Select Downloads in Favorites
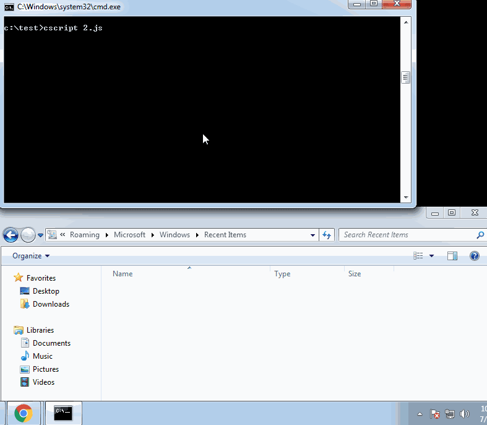487x425 pixels. point(51,304)
